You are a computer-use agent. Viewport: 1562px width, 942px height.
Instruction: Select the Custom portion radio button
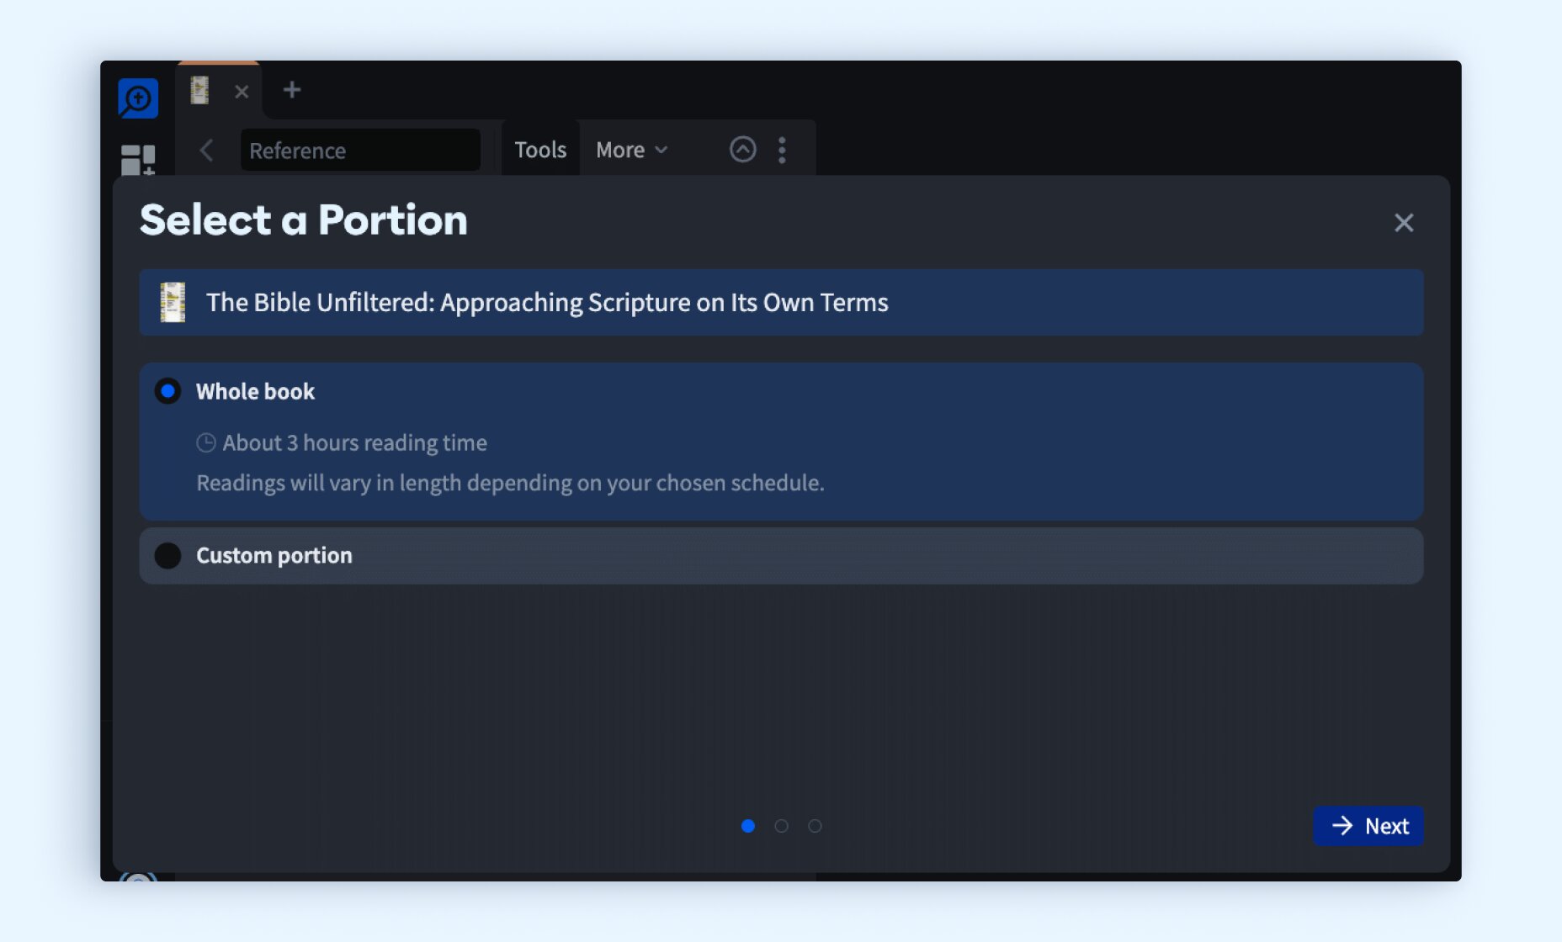tap(167, 555)
